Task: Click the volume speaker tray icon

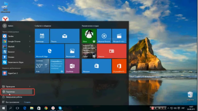Action: pos(175,108)
